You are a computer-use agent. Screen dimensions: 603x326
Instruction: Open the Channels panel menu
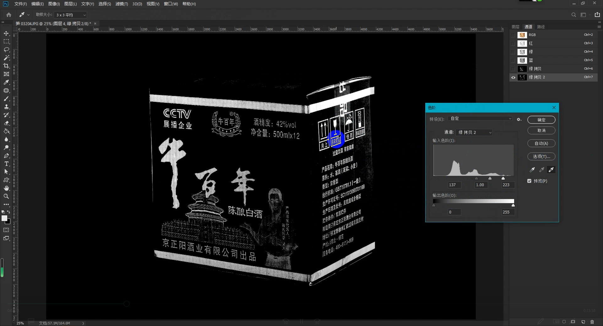tap(599, 27)
